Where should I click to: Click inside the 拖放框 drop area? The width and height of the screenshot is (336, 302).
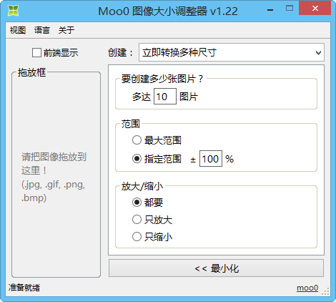coord(56,175)
